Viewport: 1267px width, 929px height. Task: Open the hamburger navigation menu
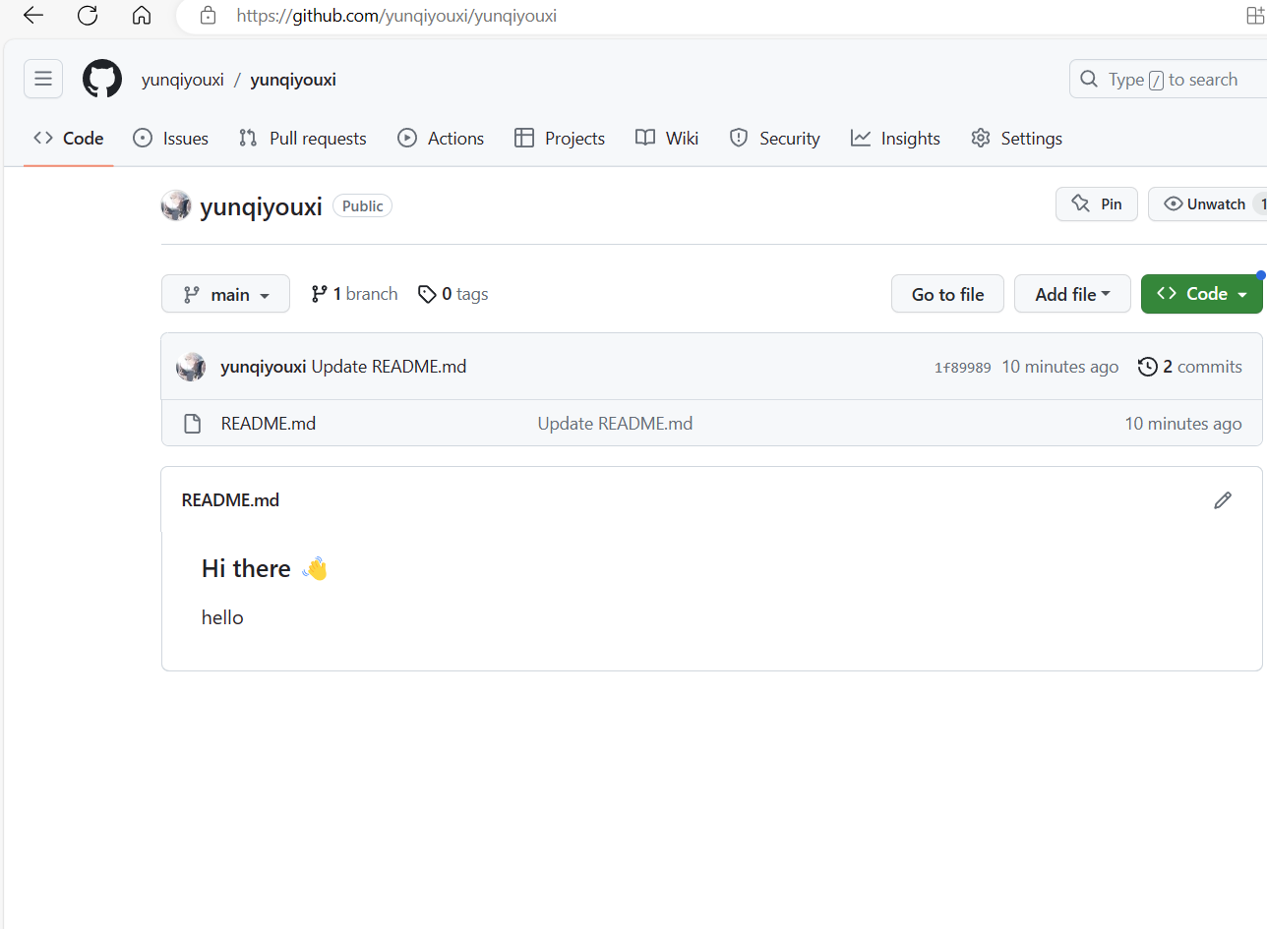click(x=43, y=79)
